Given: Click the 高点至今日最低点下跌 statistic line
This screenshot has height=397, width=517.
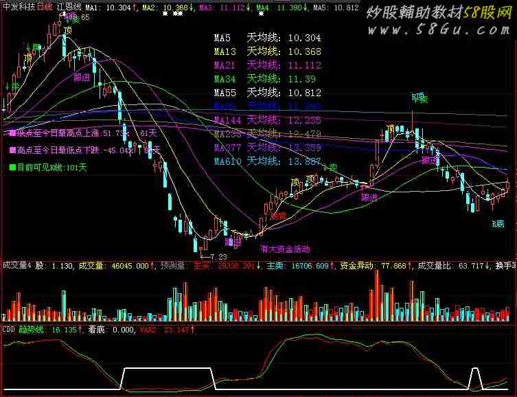Looking at the screenshot, I should 84,150.
